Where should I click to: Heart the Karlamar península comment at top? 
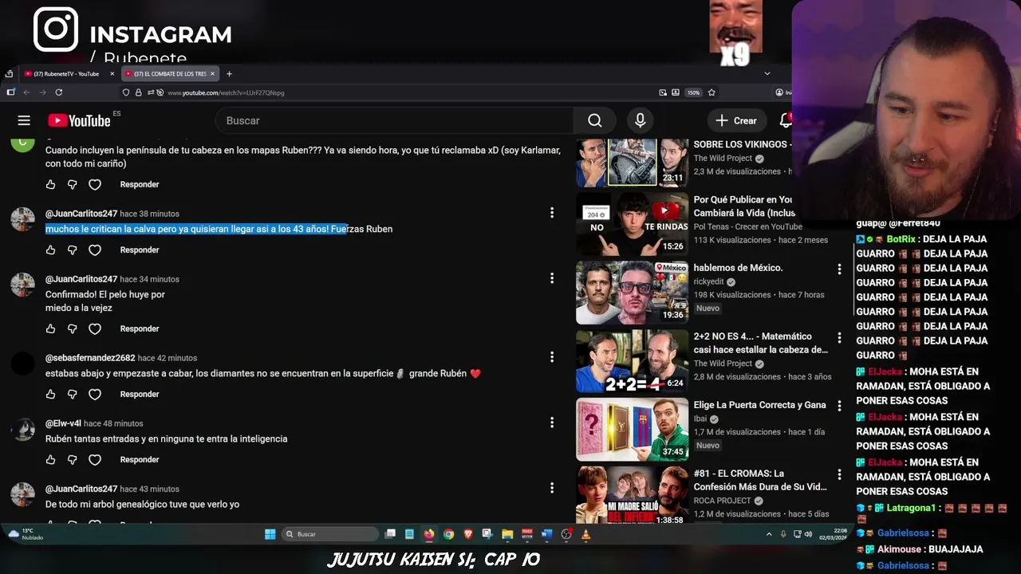pos(95,184)
